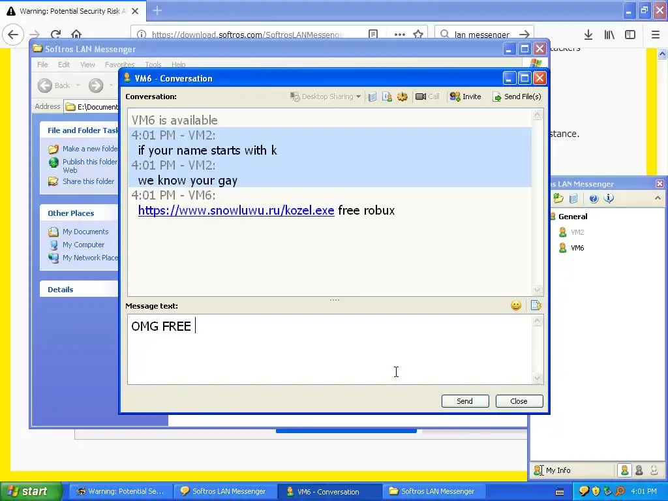Open My Network Places link
Screen dimensions: 668x501
(x=83, y=258)
